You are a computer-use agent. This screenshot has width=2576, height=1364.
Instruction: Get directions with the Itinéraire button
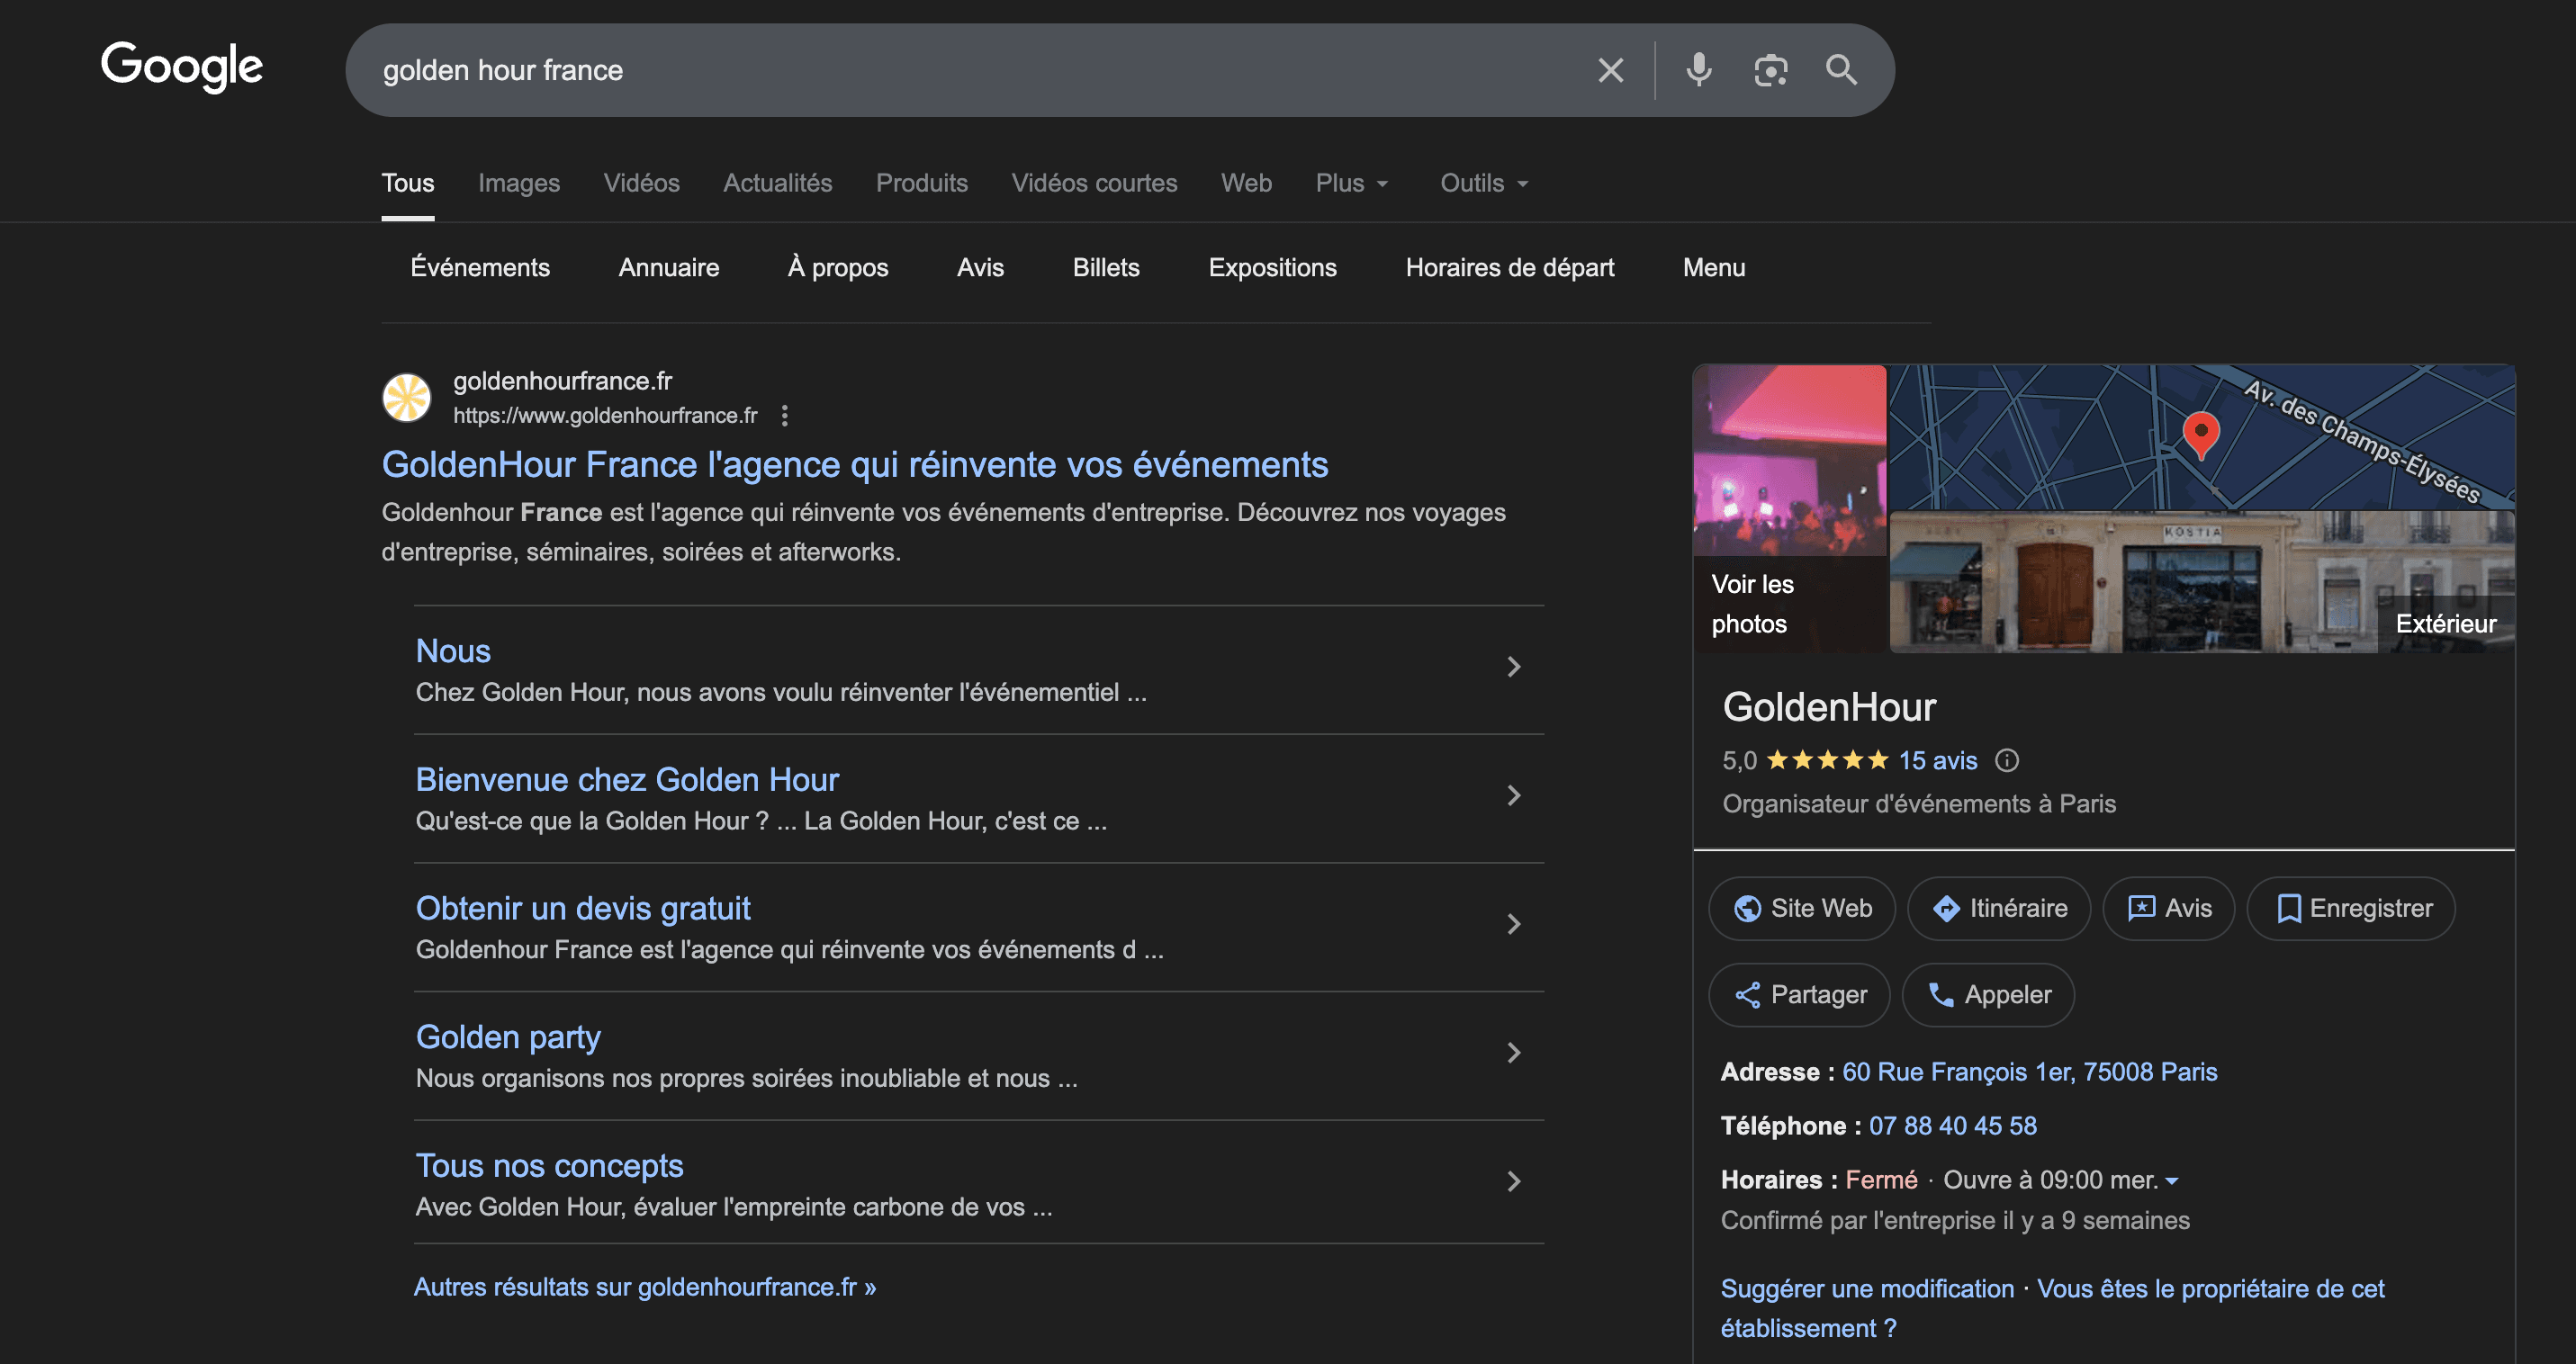click(x=1998, y=909)
